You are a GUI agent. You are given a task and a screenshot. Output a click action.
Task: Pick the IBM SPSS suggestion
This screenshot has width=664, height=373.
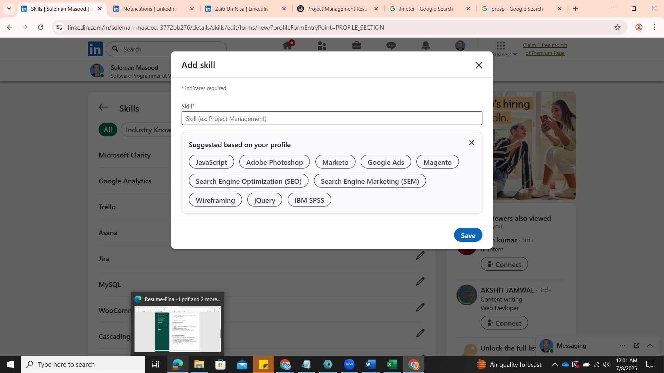pyautogui.click(x=309, y=200)
